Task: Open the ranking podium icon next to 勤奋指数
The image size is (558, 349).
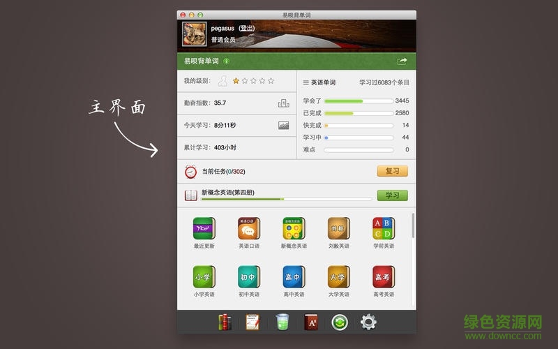Action: pos(283,103)
